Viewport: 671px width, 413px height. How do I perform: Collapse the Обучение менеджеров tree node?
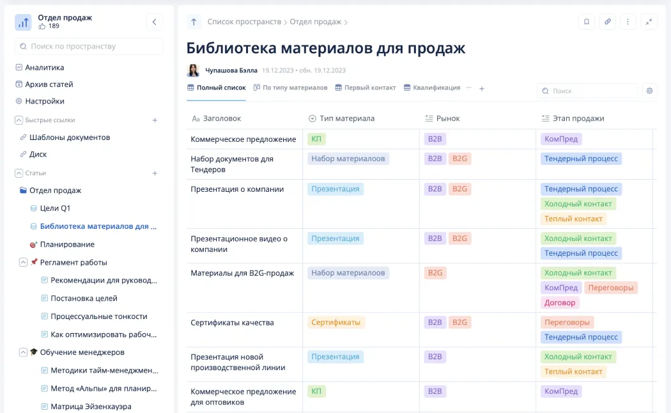pos(23,352)
